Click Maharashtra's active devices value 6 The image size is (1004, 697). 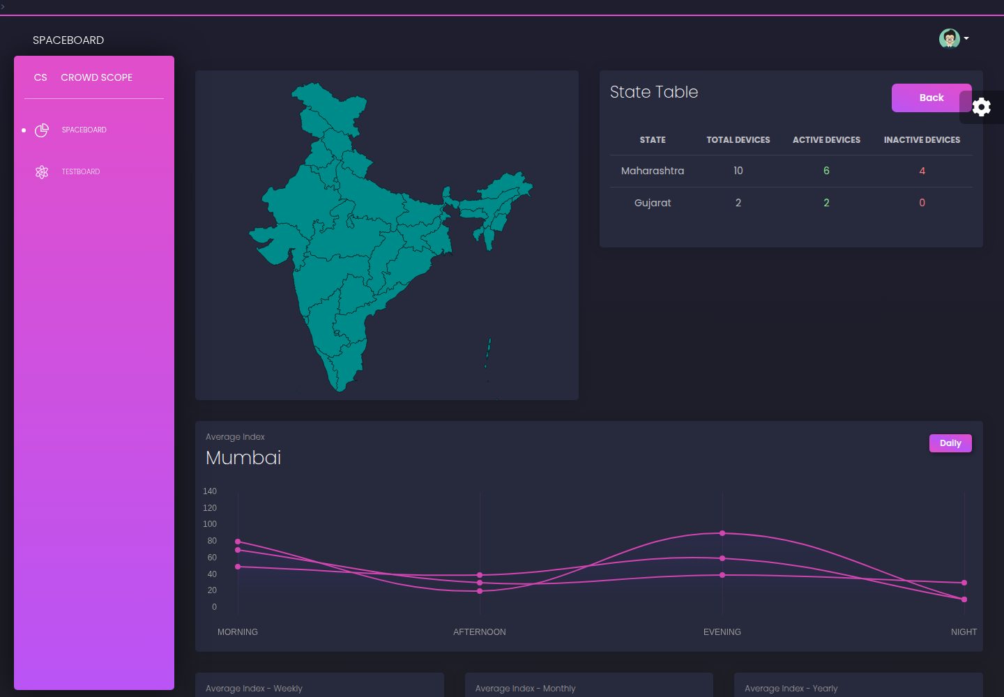(x=826, y=171)
